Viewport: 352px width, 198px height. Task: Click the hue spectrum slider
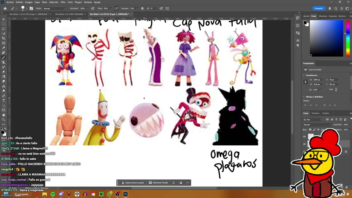348,38
